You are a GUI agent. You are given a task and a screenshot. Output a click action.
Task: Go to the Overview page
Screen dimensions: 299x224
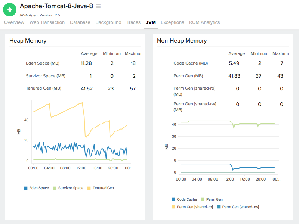coord(14,22)
